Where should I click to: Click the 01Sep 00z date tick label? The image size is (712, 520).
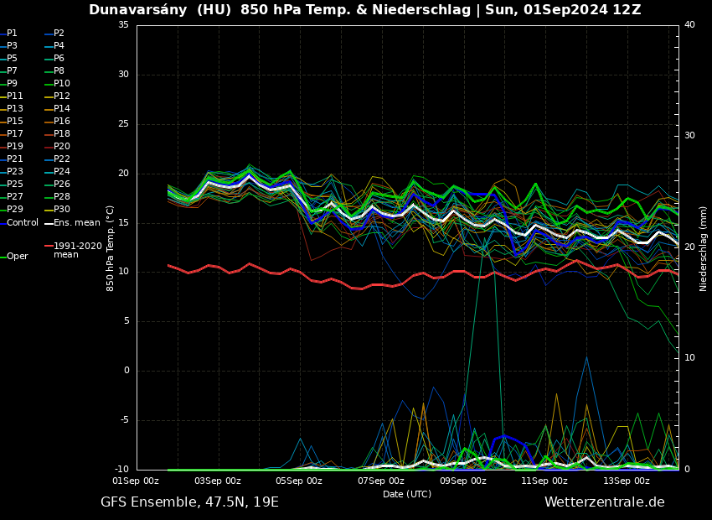click(136, 481)
